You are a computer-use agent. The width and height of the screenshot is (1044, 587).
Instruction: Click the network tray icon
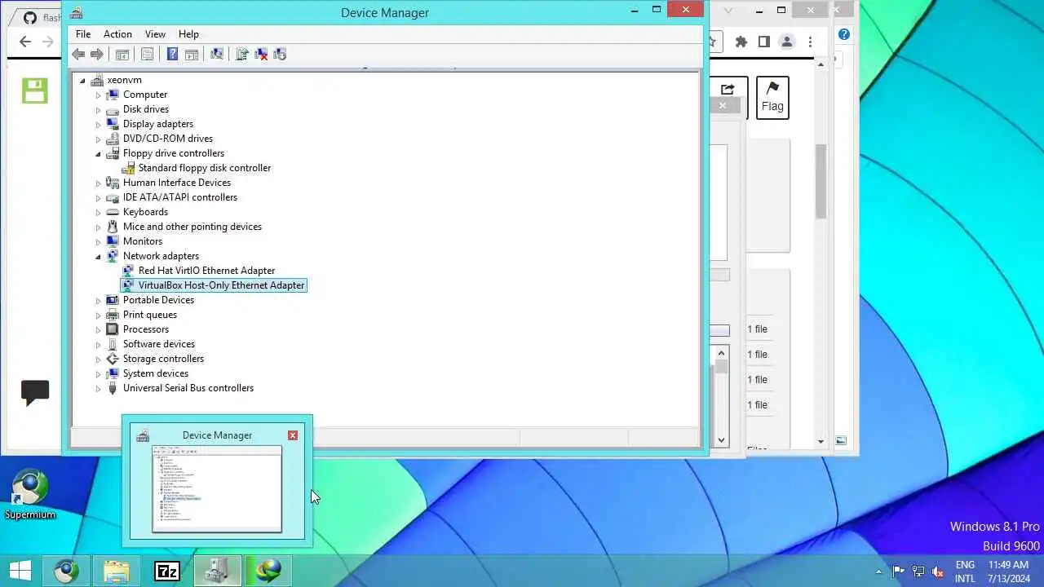pos(918,572)
